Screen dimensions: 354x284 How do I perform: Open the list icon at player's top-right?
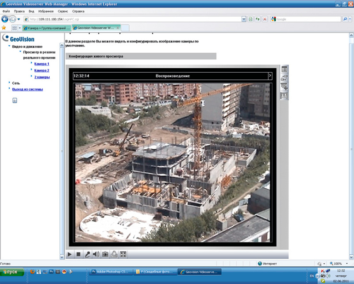click(285, 70)
